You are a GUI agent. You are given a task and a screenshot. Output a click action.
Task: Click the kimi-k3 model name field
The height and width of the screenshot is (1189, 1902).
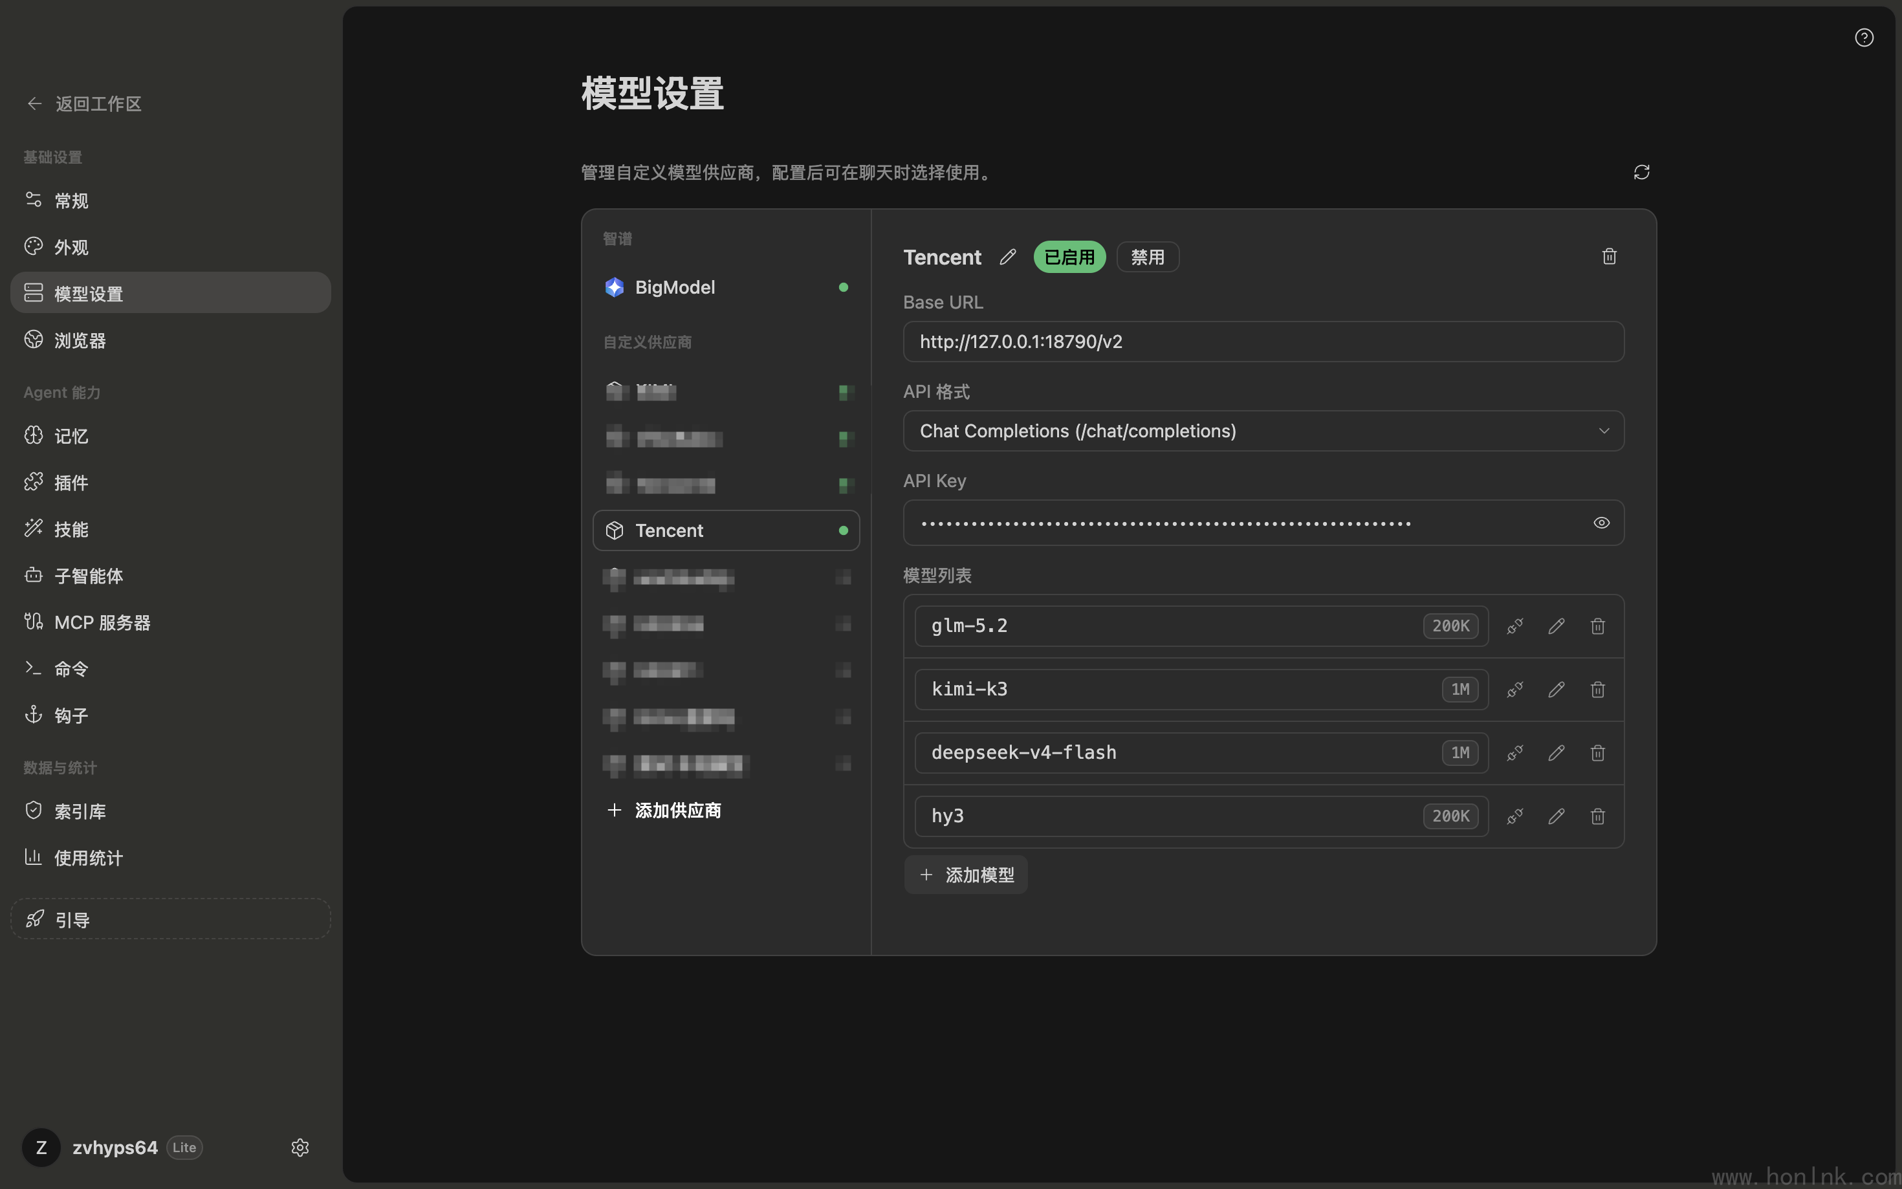(x=1201, y=690)
